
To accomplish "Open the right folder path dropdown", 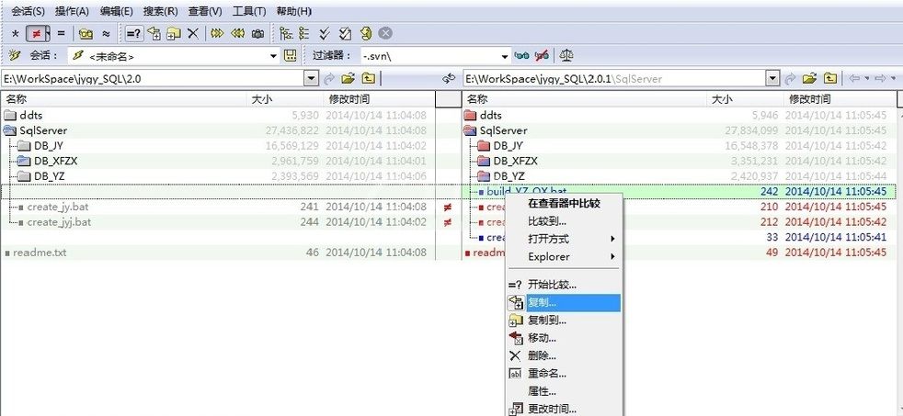I will tap(772, 79).
